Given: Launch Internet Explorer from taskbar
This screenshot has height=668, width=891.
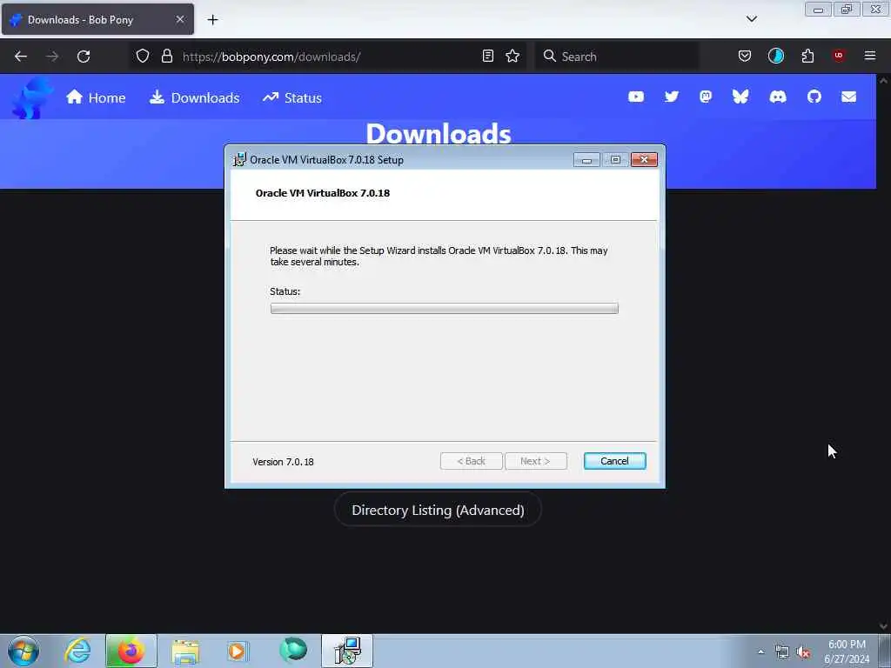Looking at the screenshot, I should [77, 651].
